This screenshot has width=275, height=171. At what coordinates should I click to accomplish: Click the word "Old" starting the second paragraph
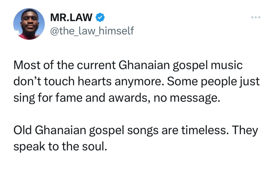pos(23,131)
